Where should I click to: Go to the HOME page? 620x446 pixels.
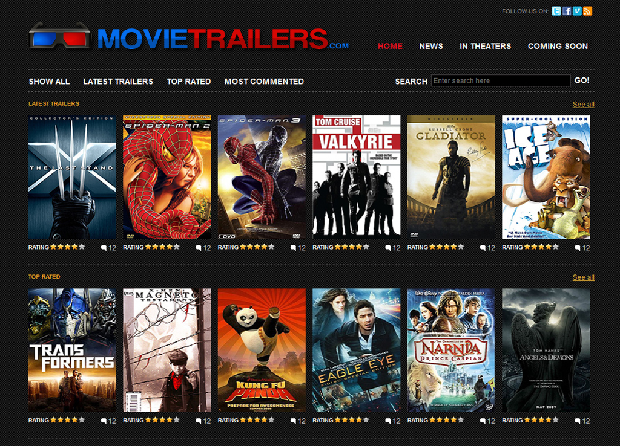pos(390,46)
